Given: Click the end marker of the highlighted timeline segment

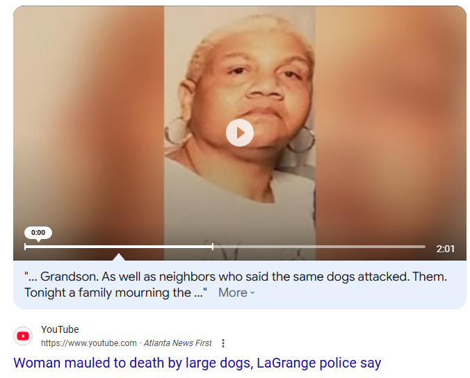Looking at the screenshot, I should pyautogui.click(x=213, y=247).
